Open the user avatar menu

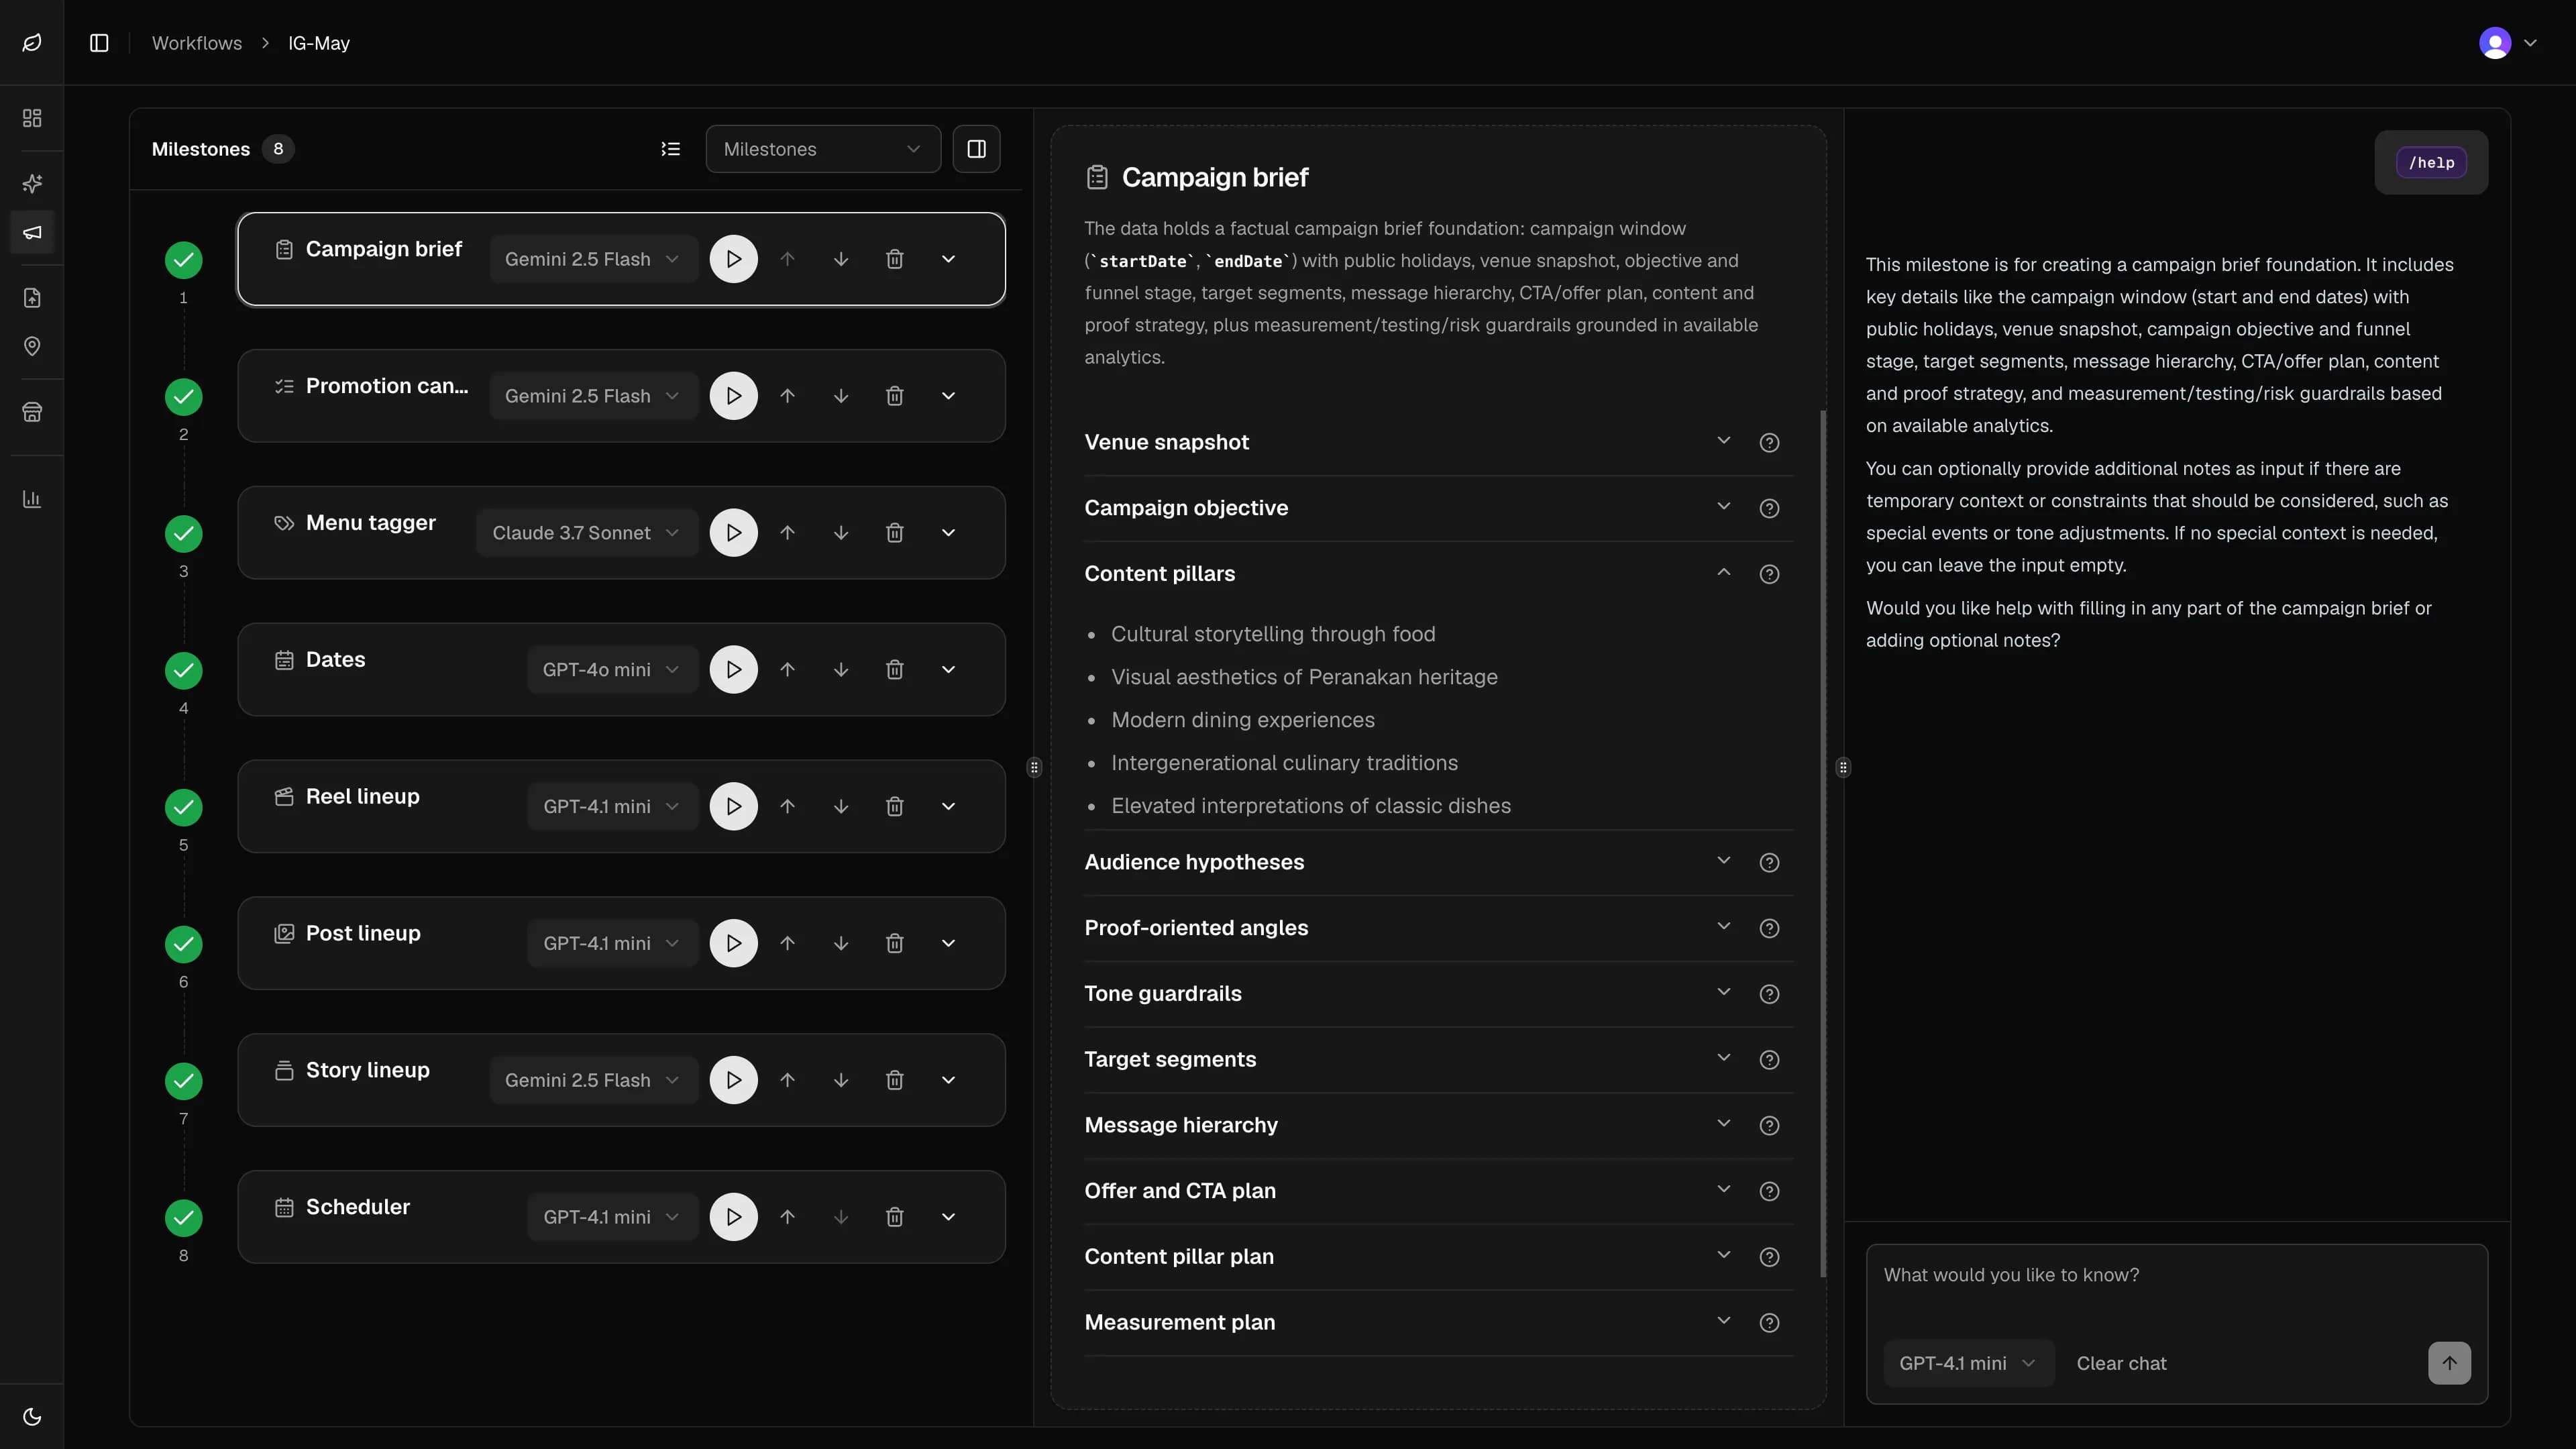pyautogui.click(x=2508, y=43)
